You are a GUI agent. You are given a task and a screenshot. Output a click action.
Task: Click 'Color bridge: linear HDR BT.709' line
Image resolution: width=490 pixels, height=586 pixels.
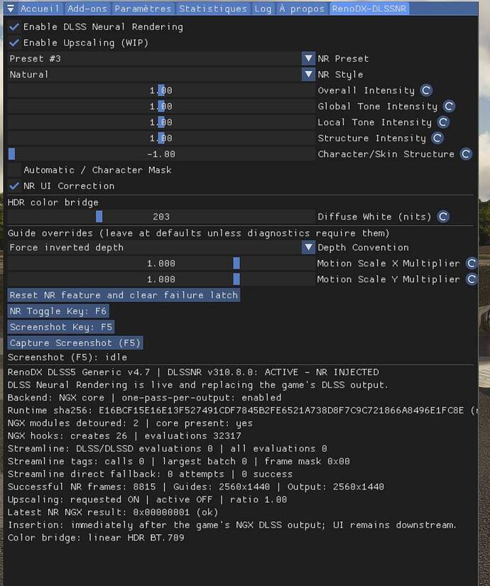pos(96,538)
